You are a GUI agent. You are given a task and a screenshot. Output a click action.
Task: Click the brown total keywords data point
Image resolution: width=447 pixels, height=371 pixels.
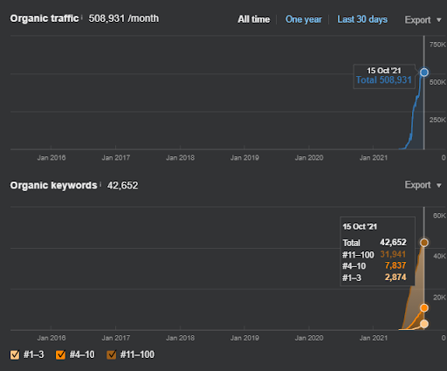[x=424, y=243]
